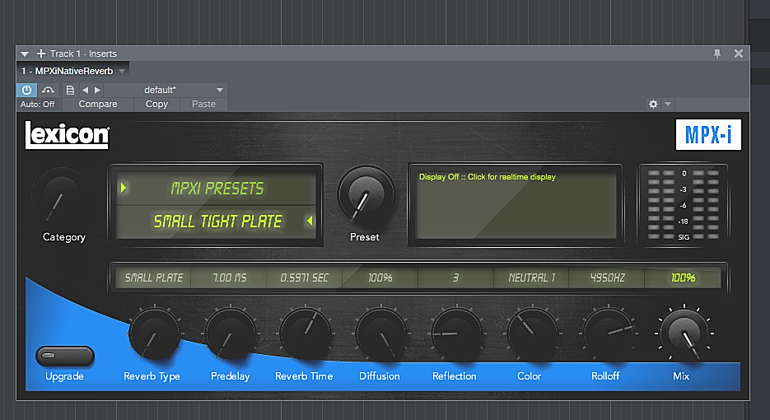Screen dimensions: 770x420
Task: Click the Predelay knob
Action: pyautogui.click(x=231, y=334)
